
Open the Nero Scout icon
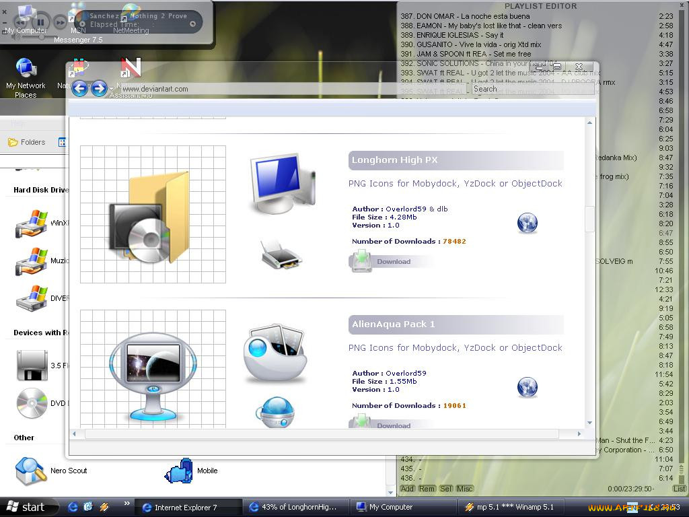(31, 471)
